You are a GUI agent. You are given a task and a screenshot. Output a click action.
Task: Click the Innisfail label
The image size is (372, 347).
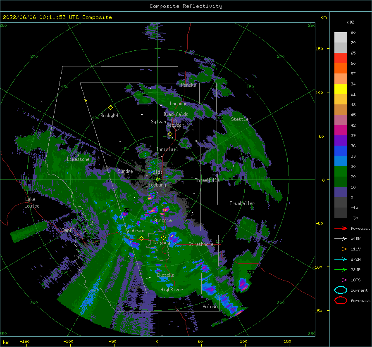[x=167, y=149]
